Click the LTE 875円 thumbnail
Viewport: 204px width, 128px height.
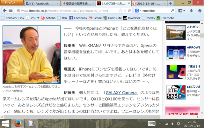[176, 92]
